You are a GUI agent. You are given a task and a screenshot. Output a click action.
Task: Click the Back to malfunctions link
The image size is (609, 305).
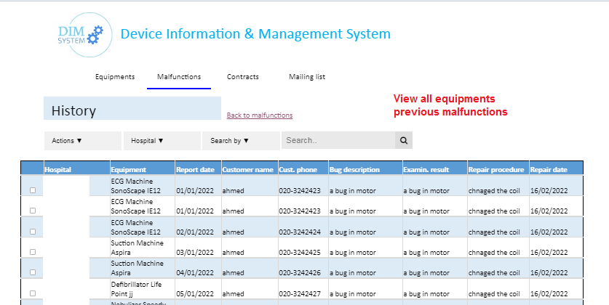click(x=260, y=115)
